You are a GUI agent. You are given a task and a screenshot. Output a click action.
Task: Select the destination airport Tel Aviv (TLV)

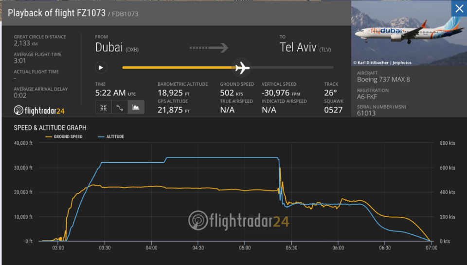point(305,47)
